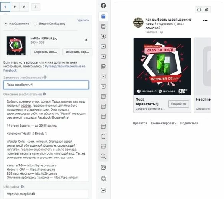The image size is (224, 199).
Task: Switch to carousel card tab 3
Action: (24, 7)
